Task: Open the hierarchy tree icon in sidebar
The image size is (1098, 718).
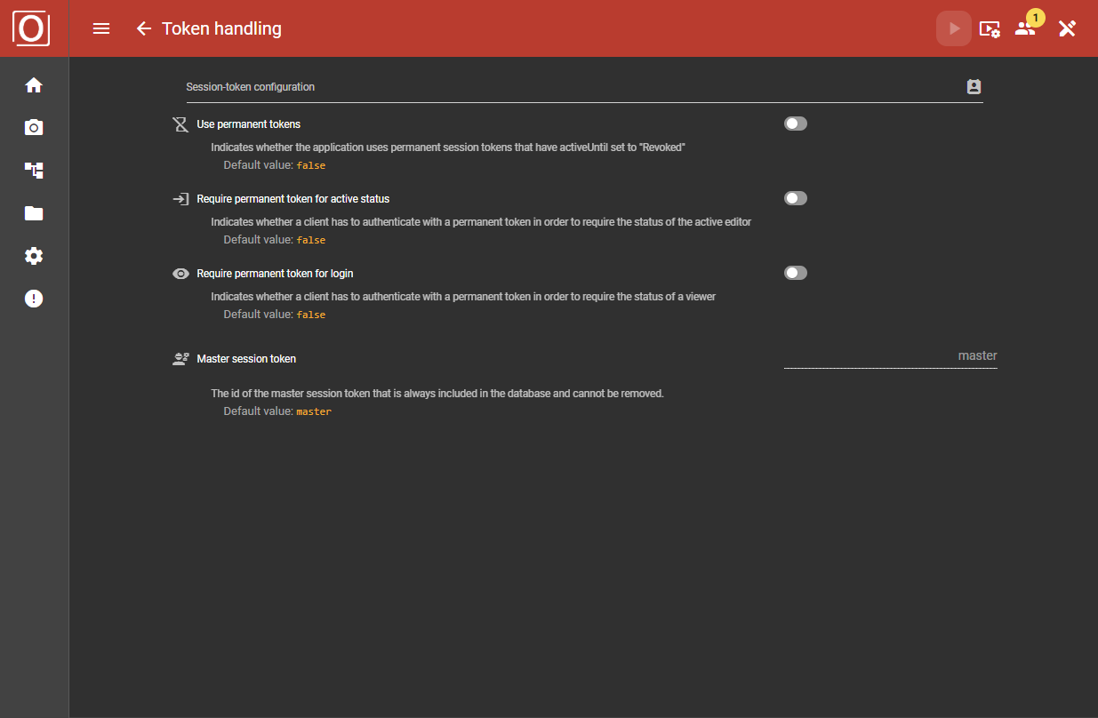Action: [x=34, y=171]
